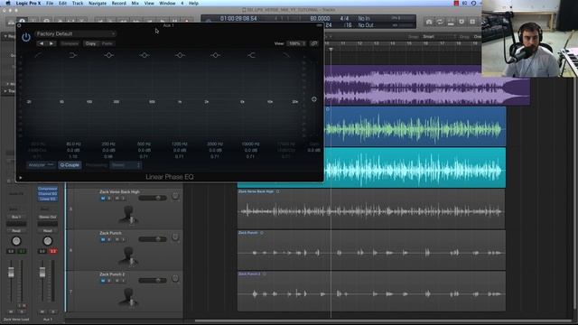Click the Compare button in EQ plugin
The height and width of the screenshot is (325, 578).
(70, 43)
